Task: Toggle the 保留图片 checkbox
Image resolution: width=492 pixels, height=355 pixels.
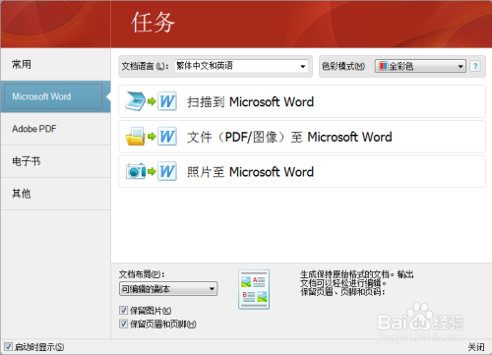Action: (x=123, y=310)
